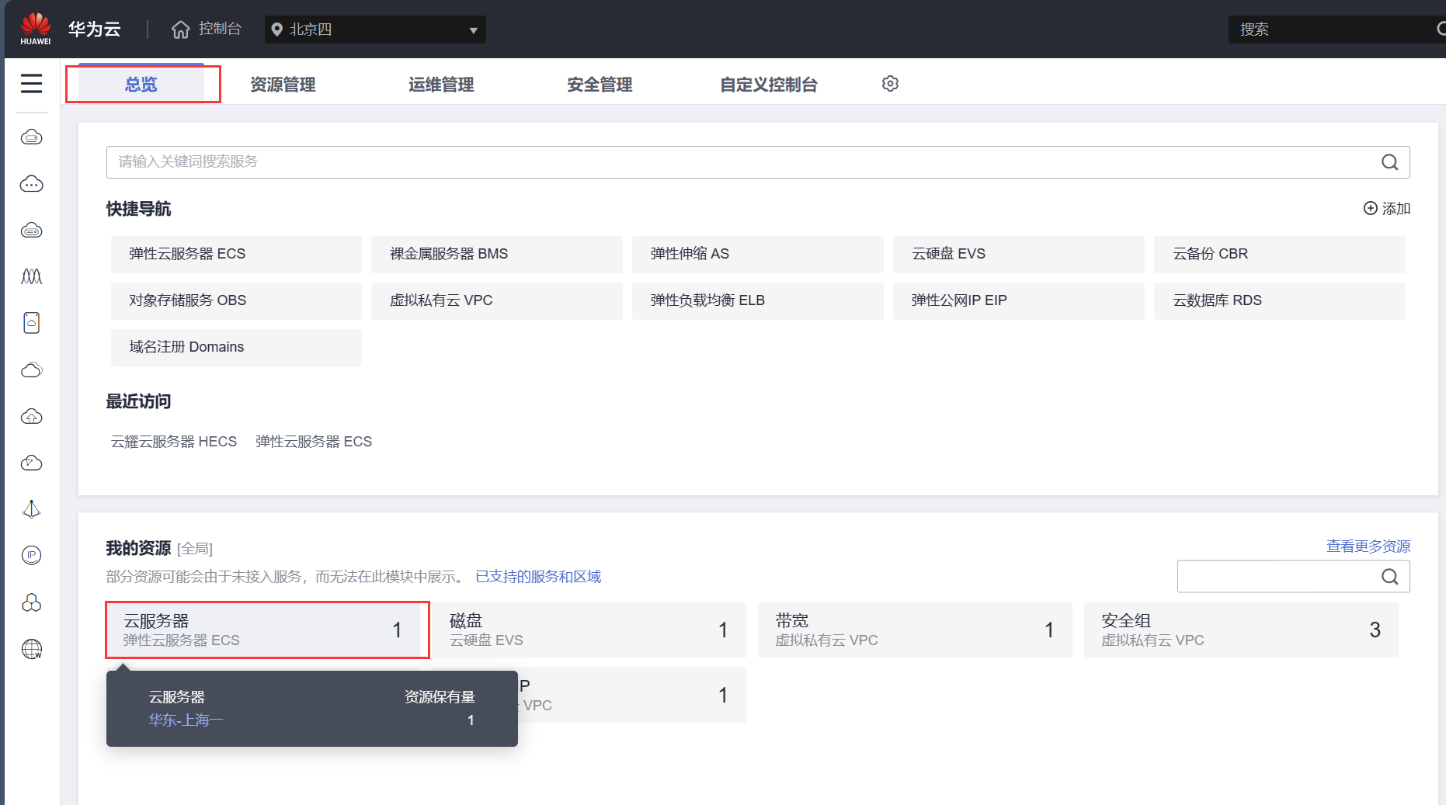Click the home icon beside 控制台
The height and width of the screenshot is (805, 1446).
[181, 29]
